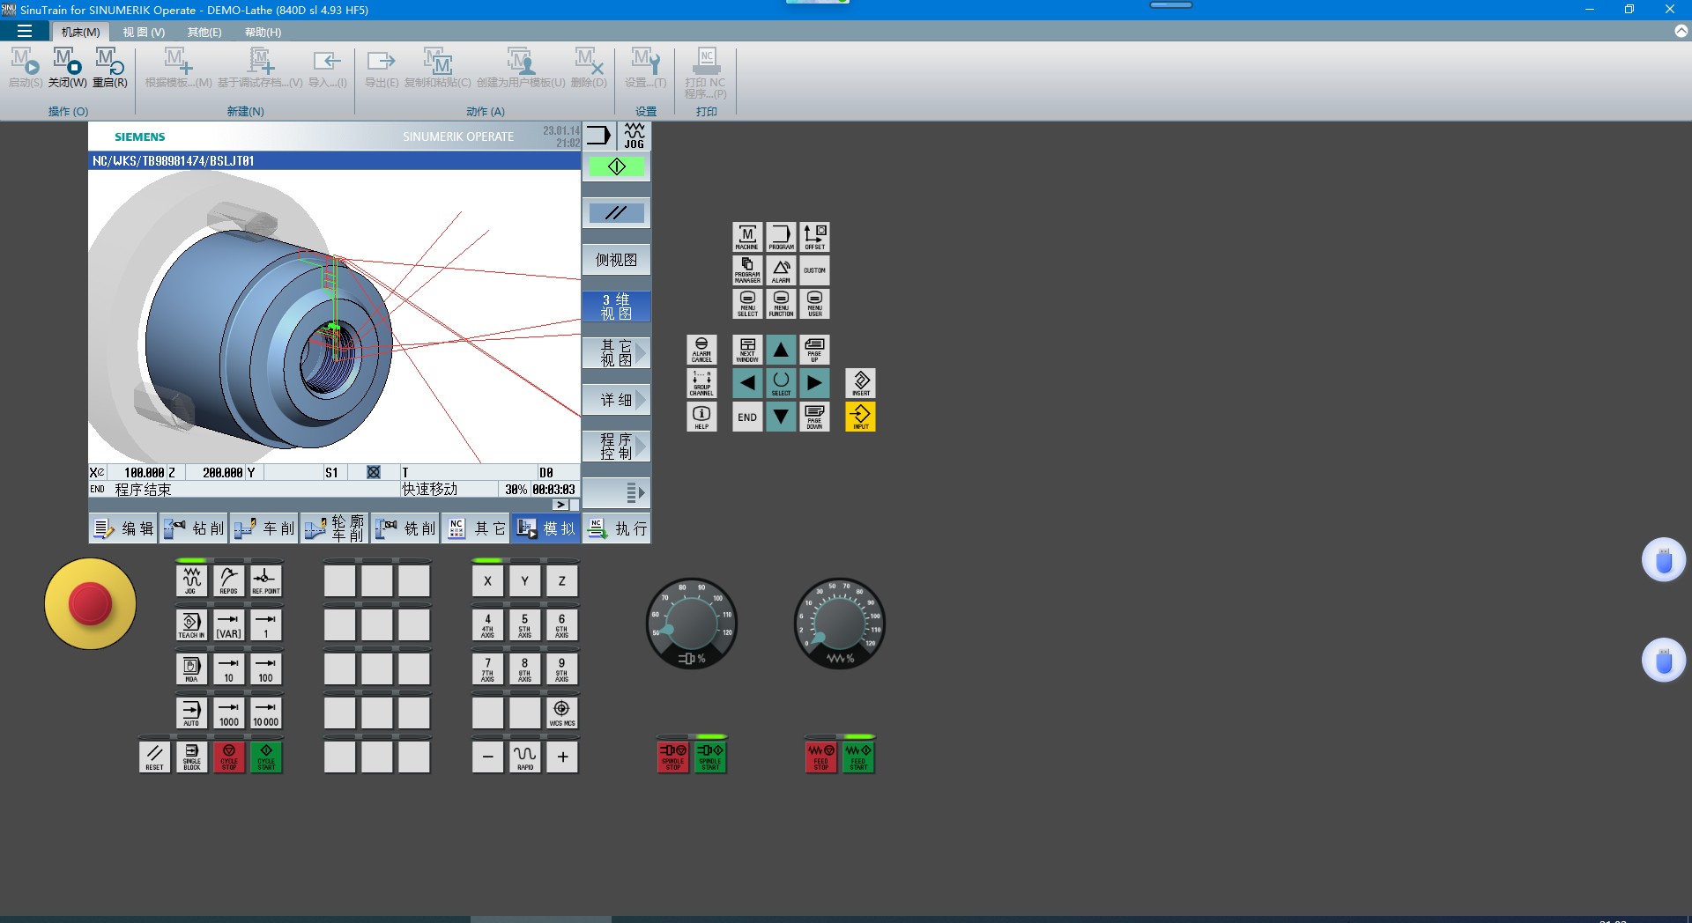Viewport: 1692px width, 923px height.
Task: Click the spindle override rotary dial
Action: [692, 624]
